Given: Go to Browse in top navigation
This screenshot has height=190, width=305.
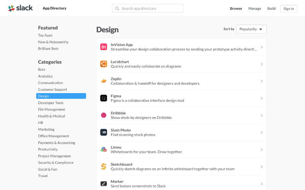Looking at the screenshot, I should [236, 8].
